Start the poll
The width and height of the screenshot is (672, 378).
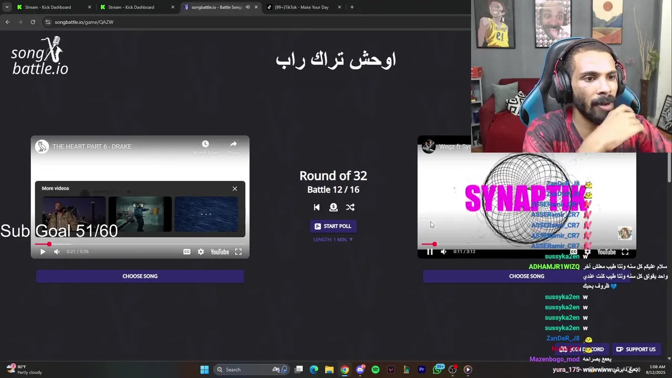click(x=333, y=226)
